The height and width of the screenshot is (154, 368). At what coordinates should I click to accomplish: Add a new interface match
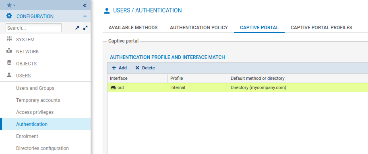[x=119, y=68]
